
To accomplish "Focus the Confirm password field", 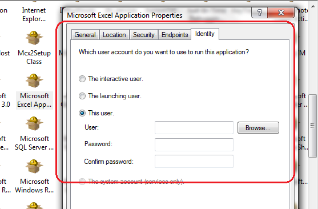I will coord(194,161).
